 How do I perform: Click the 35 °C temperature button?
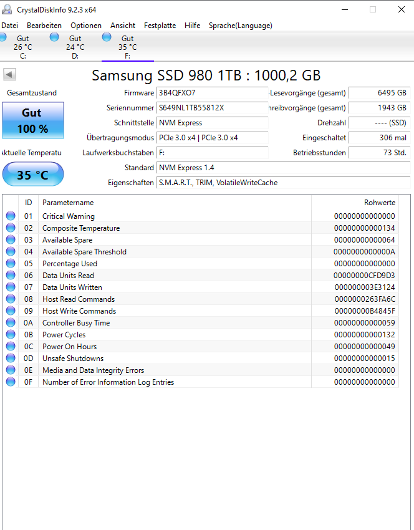[33, 175]
